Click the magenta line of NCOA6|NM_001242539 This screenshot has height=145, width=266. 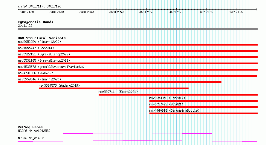click(x=137, y=133)
